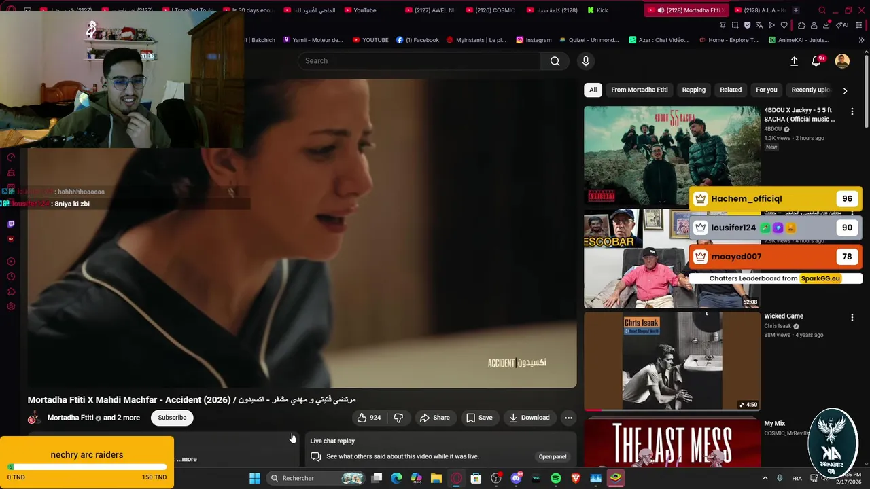
Task: Open settings gear in browser sidebar
Action: click(x=11, y=307)
